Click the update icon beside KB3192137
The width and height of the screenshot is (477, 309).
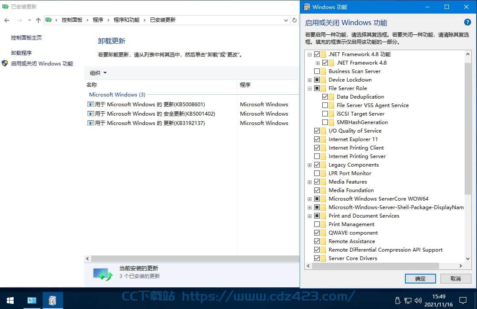91,123
